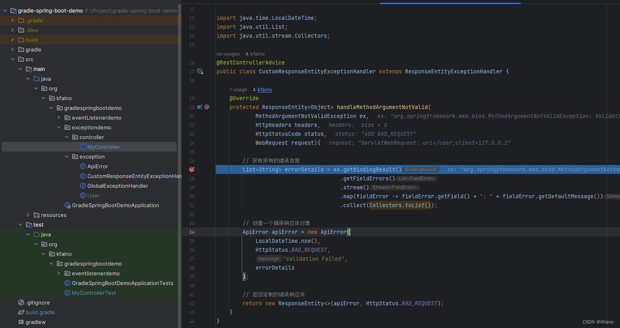Open the .gitignore file

click(x=38, y=302)
